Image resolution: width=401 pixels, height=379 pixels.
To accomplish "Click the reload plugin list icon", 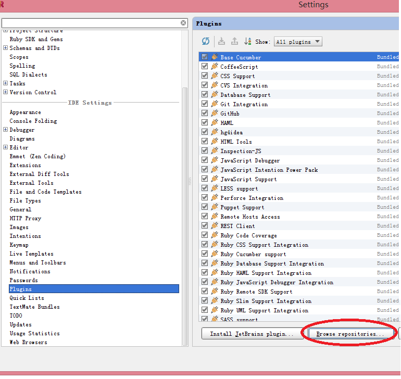I will click(206, 41).
